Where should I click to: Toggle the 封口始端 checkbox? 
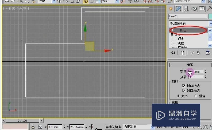[183, 86]
